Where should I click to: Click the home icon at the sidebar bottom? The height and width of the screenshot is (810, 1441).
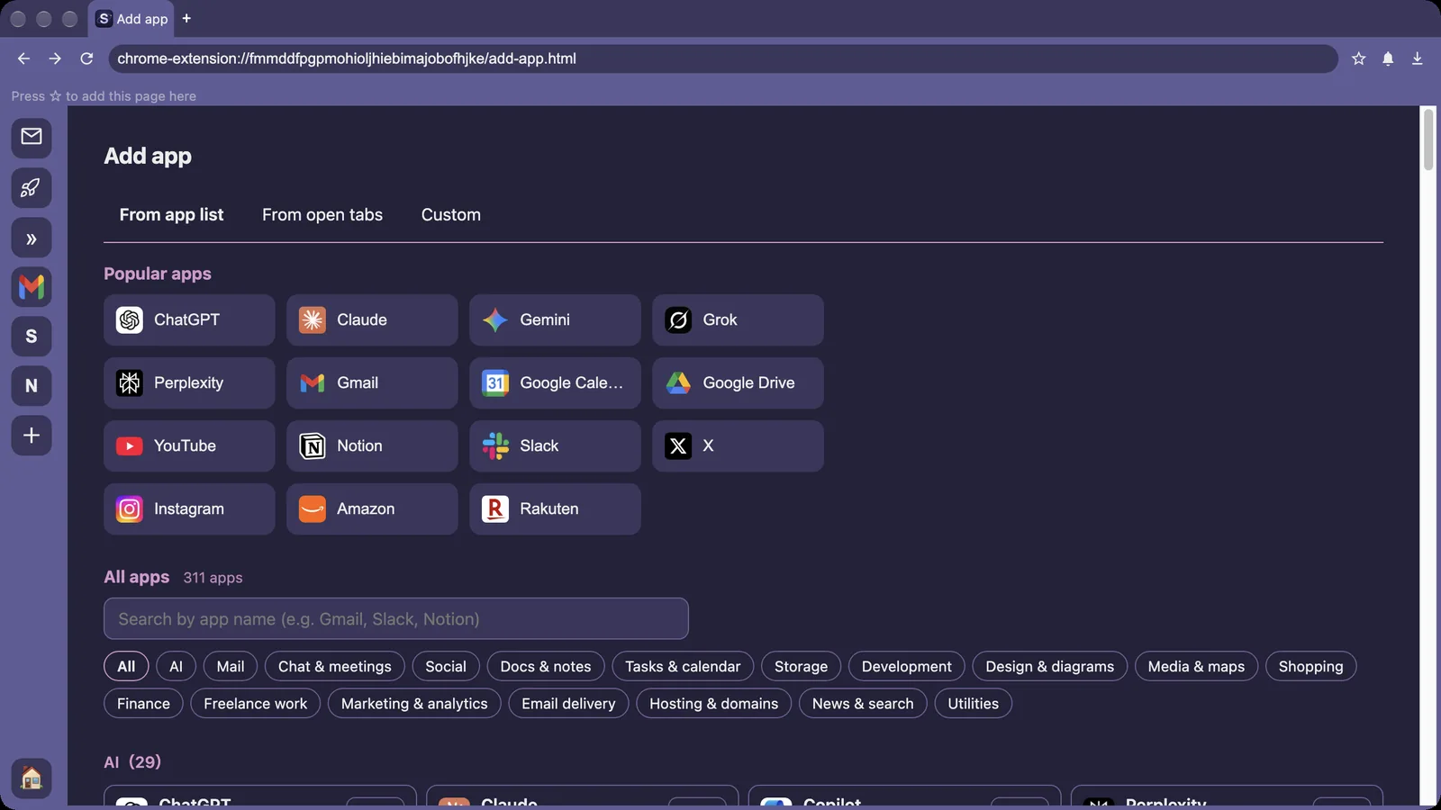pyautogui.click(x=32, y=778)
